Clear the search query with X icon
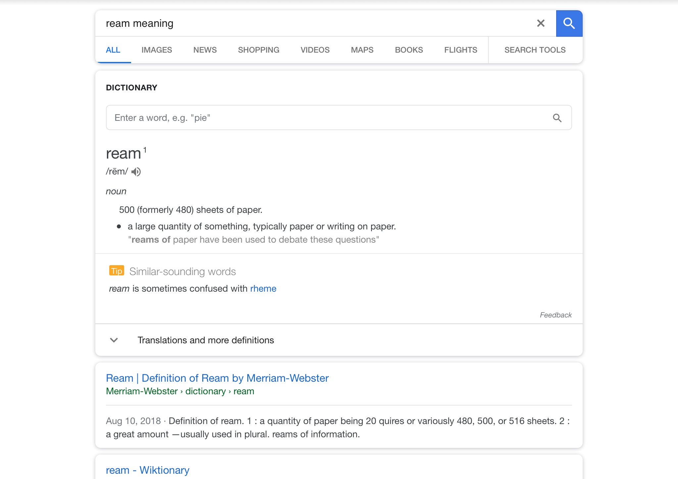This screenshot has width=678, height=479. 541,23
